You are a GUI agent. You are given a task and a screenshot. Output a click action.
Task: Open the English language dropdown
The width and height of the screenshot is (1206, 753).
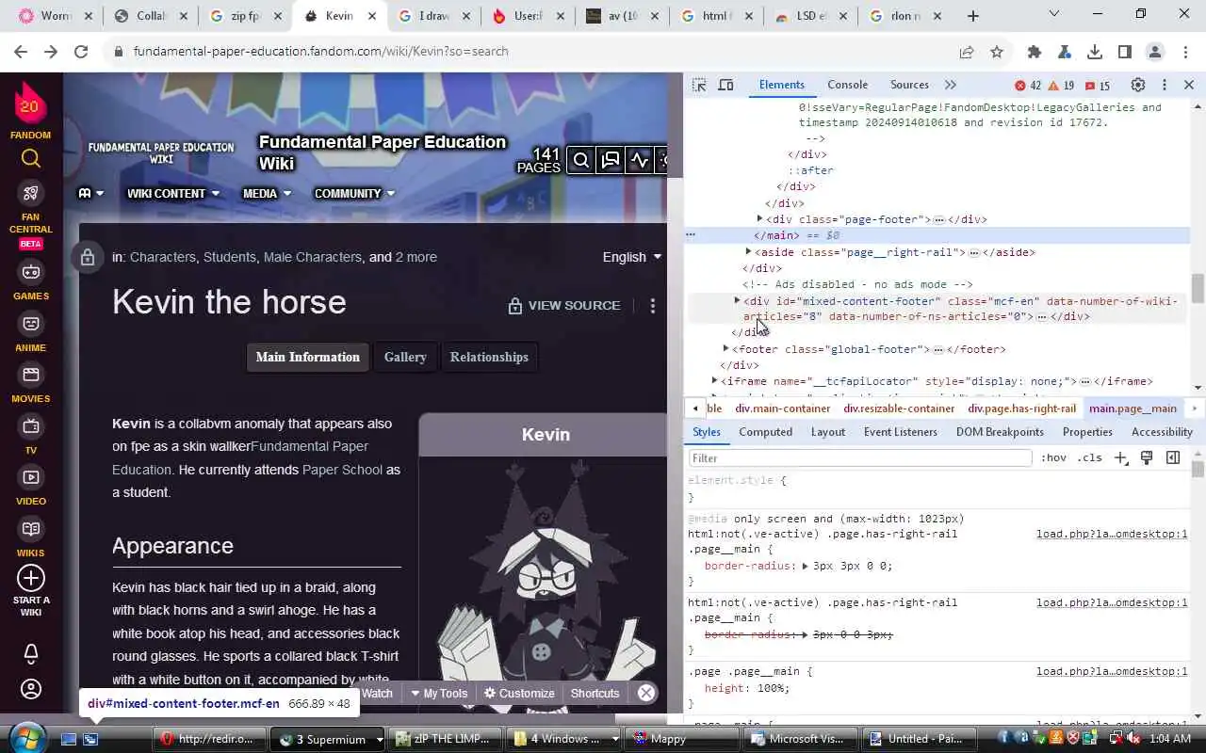tap(632, 257)
